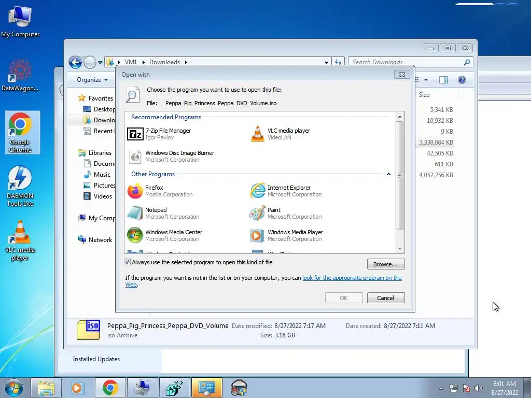Click the Browse... button
This screenshot has height=398, width=531.
coord(386,264)
